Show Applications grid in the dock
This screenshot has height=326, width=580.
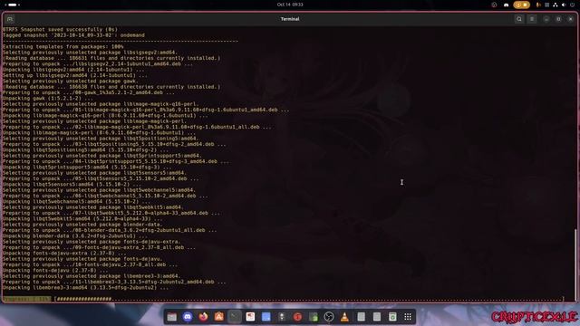pos(408,317)
